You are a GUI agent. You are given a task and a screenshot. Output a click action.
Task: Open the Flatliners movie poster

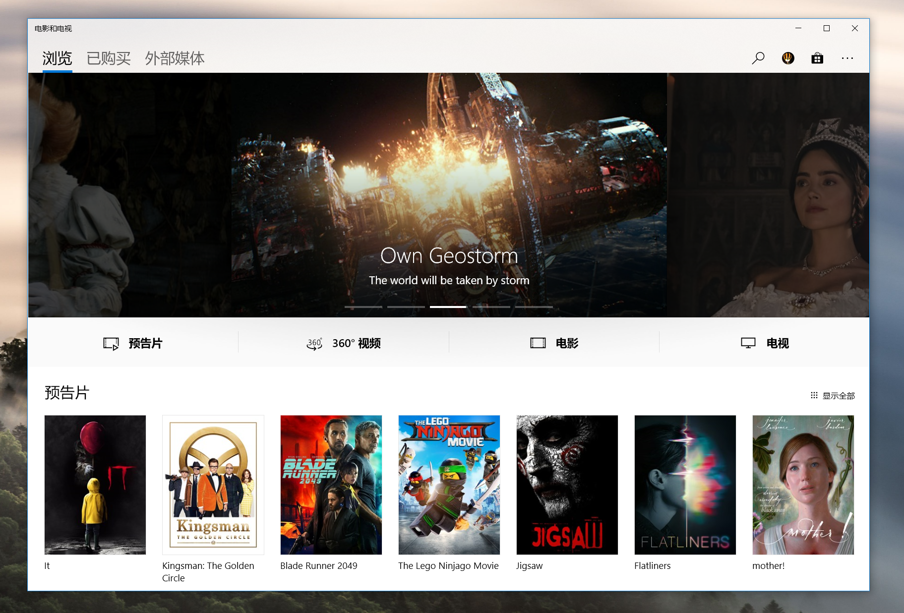point(685,485)
